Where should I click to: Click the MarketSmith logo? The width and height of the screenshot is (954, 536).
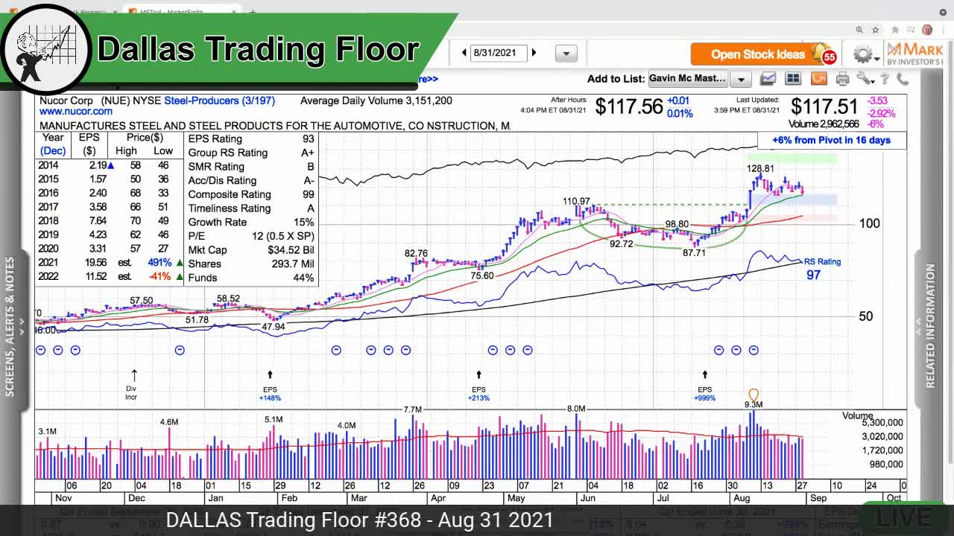914,54
